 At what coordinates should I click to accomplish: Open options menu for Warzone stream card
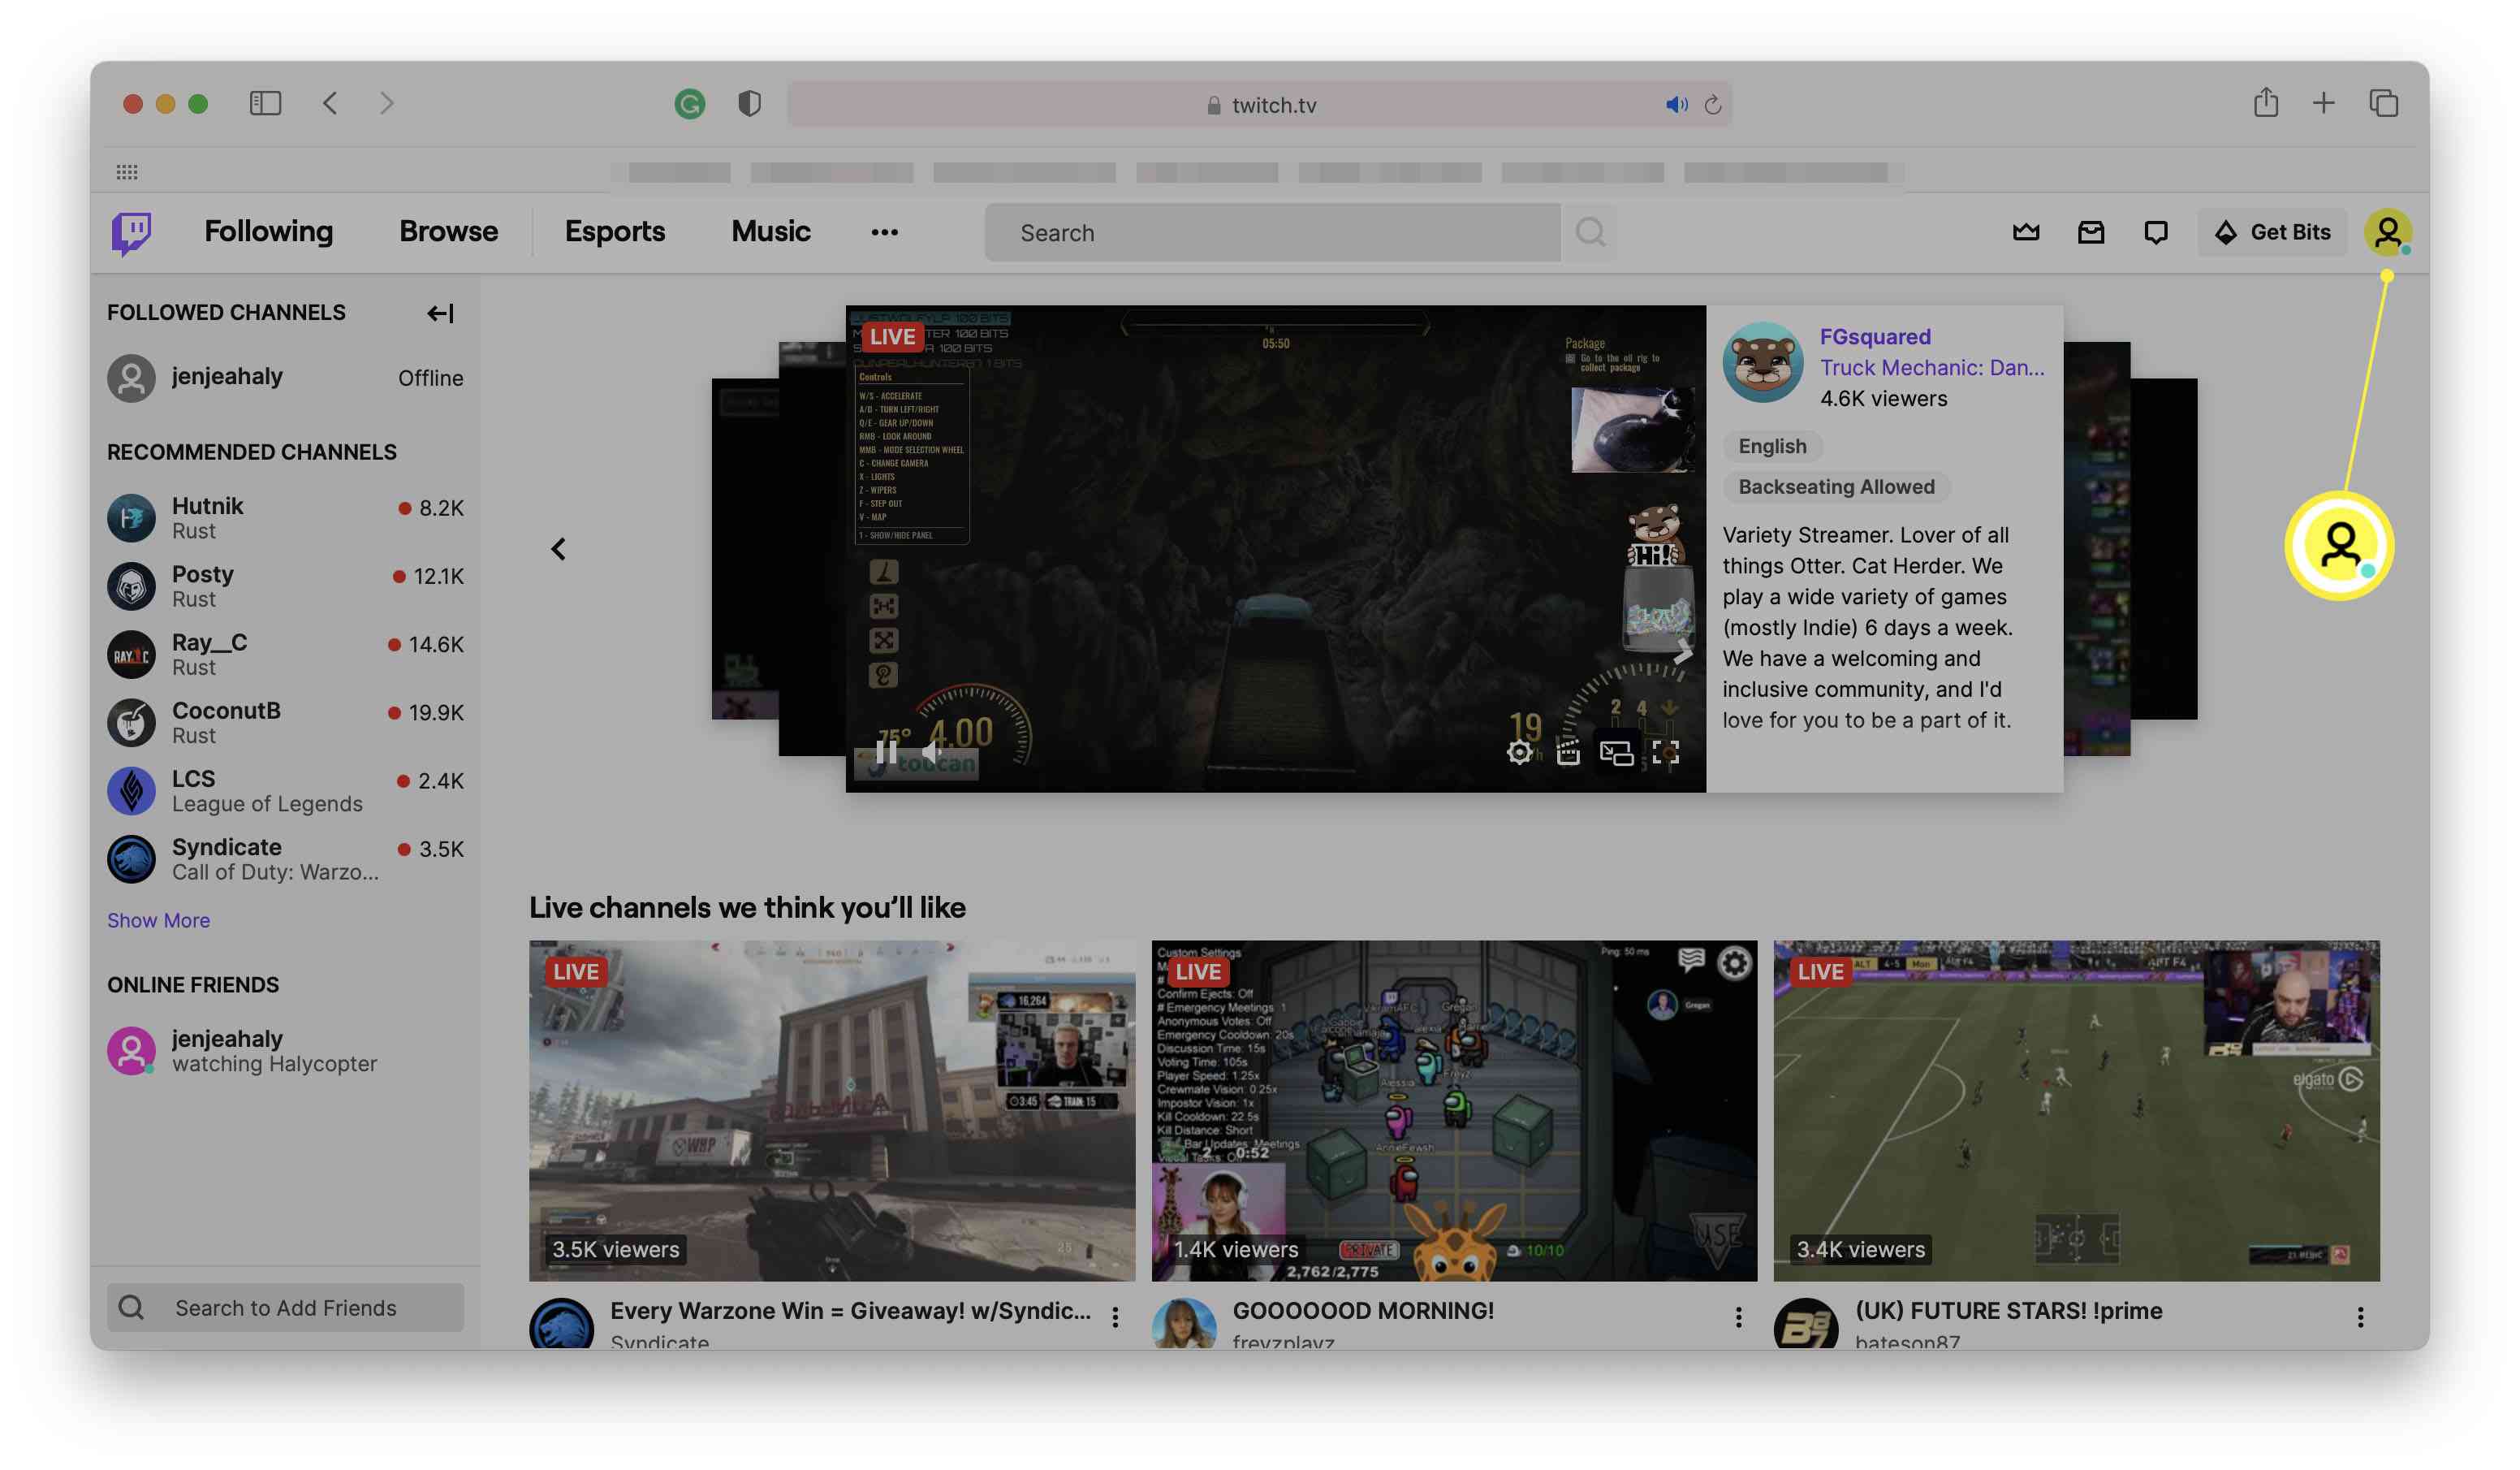pyautogui.click(x=1115, y=1317)
